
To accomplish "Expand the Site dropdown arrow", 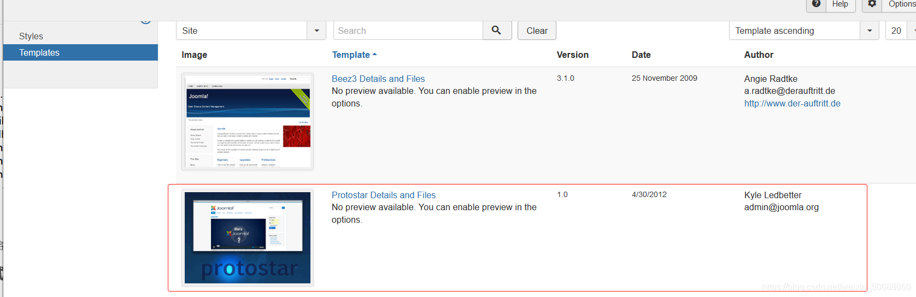I will pos(316,31).
